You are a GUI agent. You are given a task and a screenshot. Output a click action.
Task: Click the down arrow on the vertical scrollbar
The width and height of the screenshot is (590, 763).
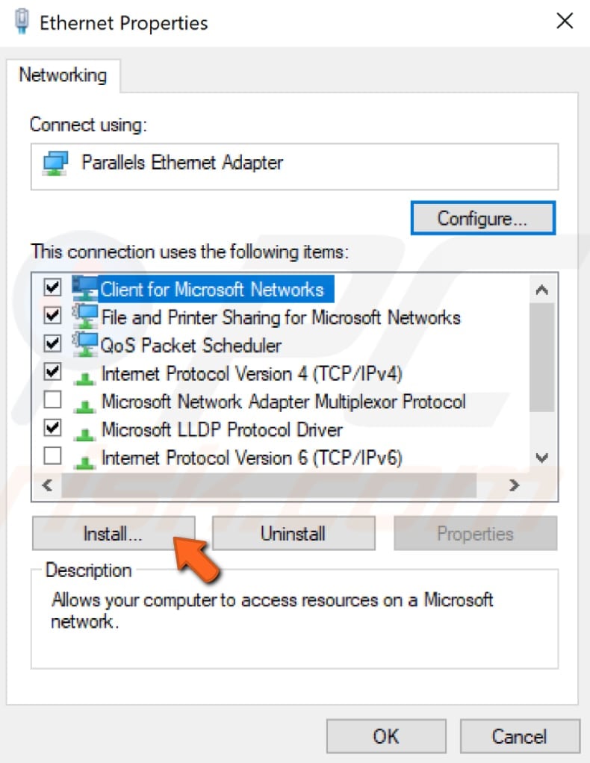point(542,458)
